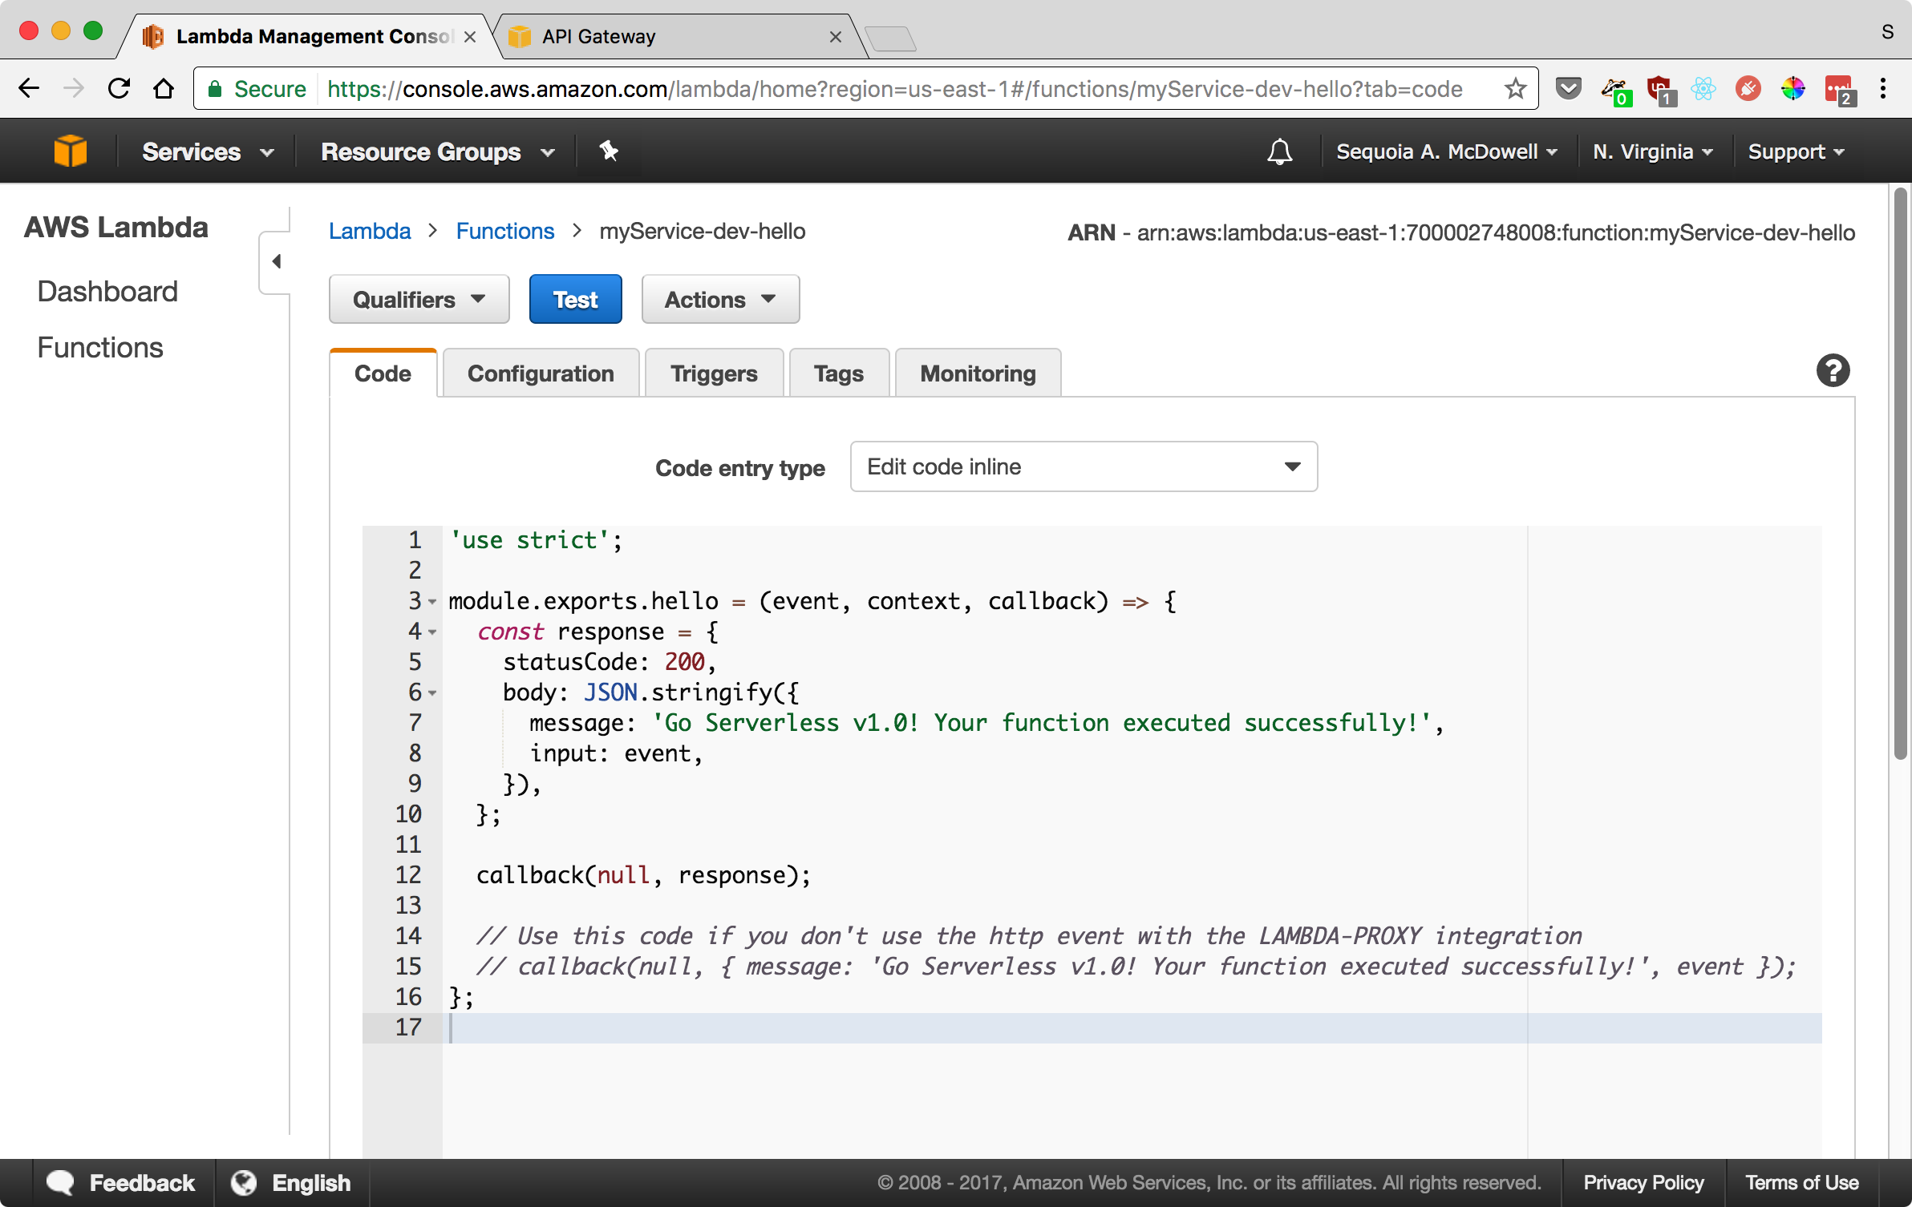Open the Terms of Use link
Image resolution: width=1912 pixels, height=1207 pixels.
pos(1801,1183)
